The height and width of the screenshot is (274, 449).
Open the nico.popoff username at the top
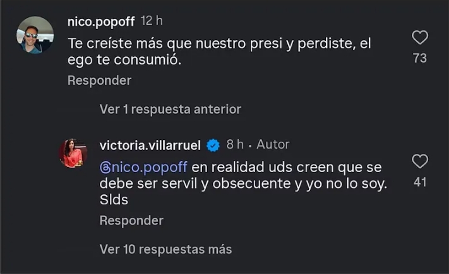click(x=101, y=22)
